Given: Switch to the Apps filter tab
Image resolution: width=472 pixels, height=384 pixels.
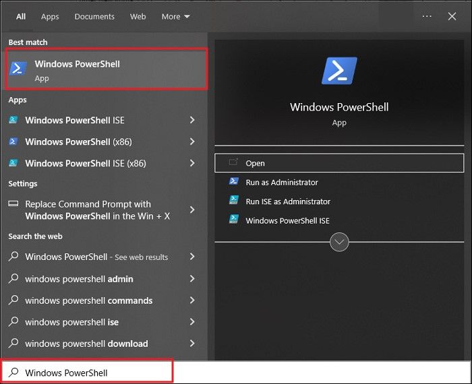Looking at the screenshot, I should tap(50, 17).
